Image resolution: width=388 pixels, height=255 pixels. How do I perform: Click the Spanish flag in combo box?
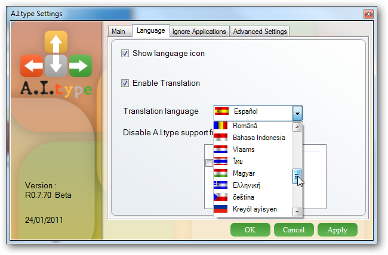[221, 111]
